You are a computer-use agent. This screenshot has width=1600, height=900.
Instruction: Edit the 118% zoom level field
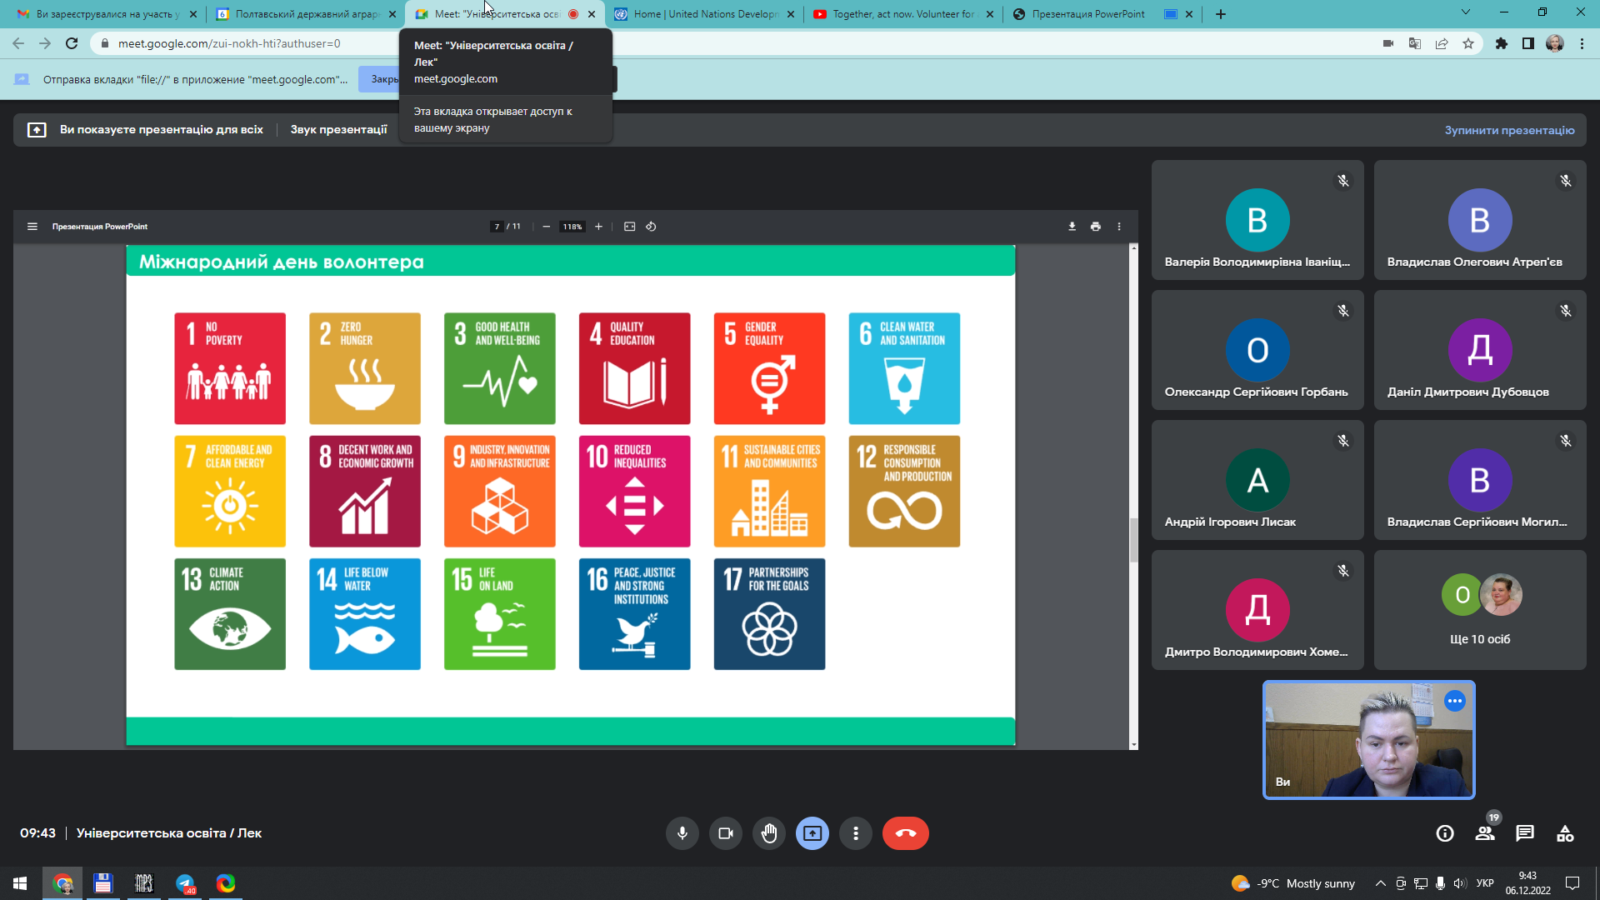pyautogui.click(x=572, y=227)
